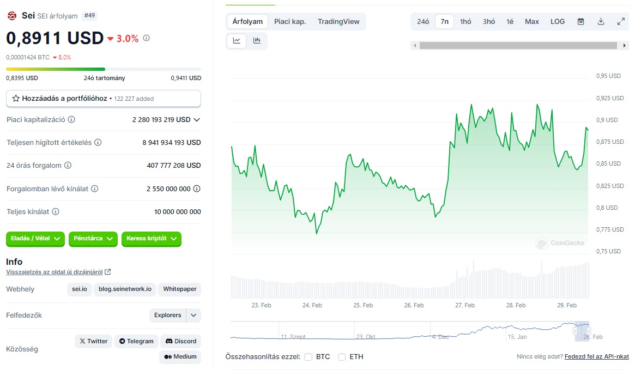Show info for Teljesen hígított értékelés
635x370 pixels.
(x=98, y=142)
